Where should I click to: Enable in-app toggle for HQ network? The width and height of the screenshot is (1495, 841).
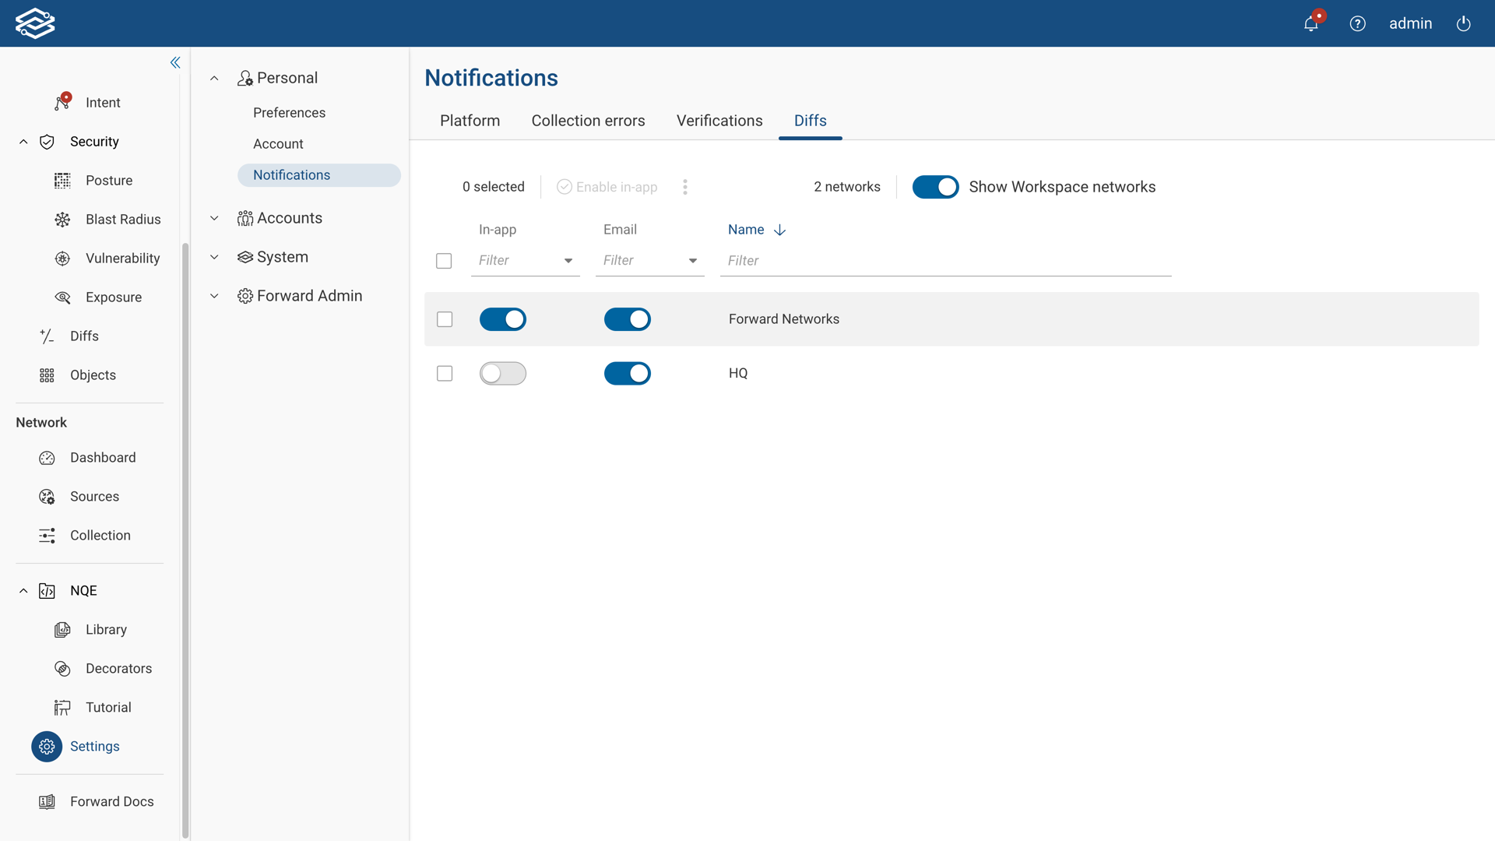point(502,374)
